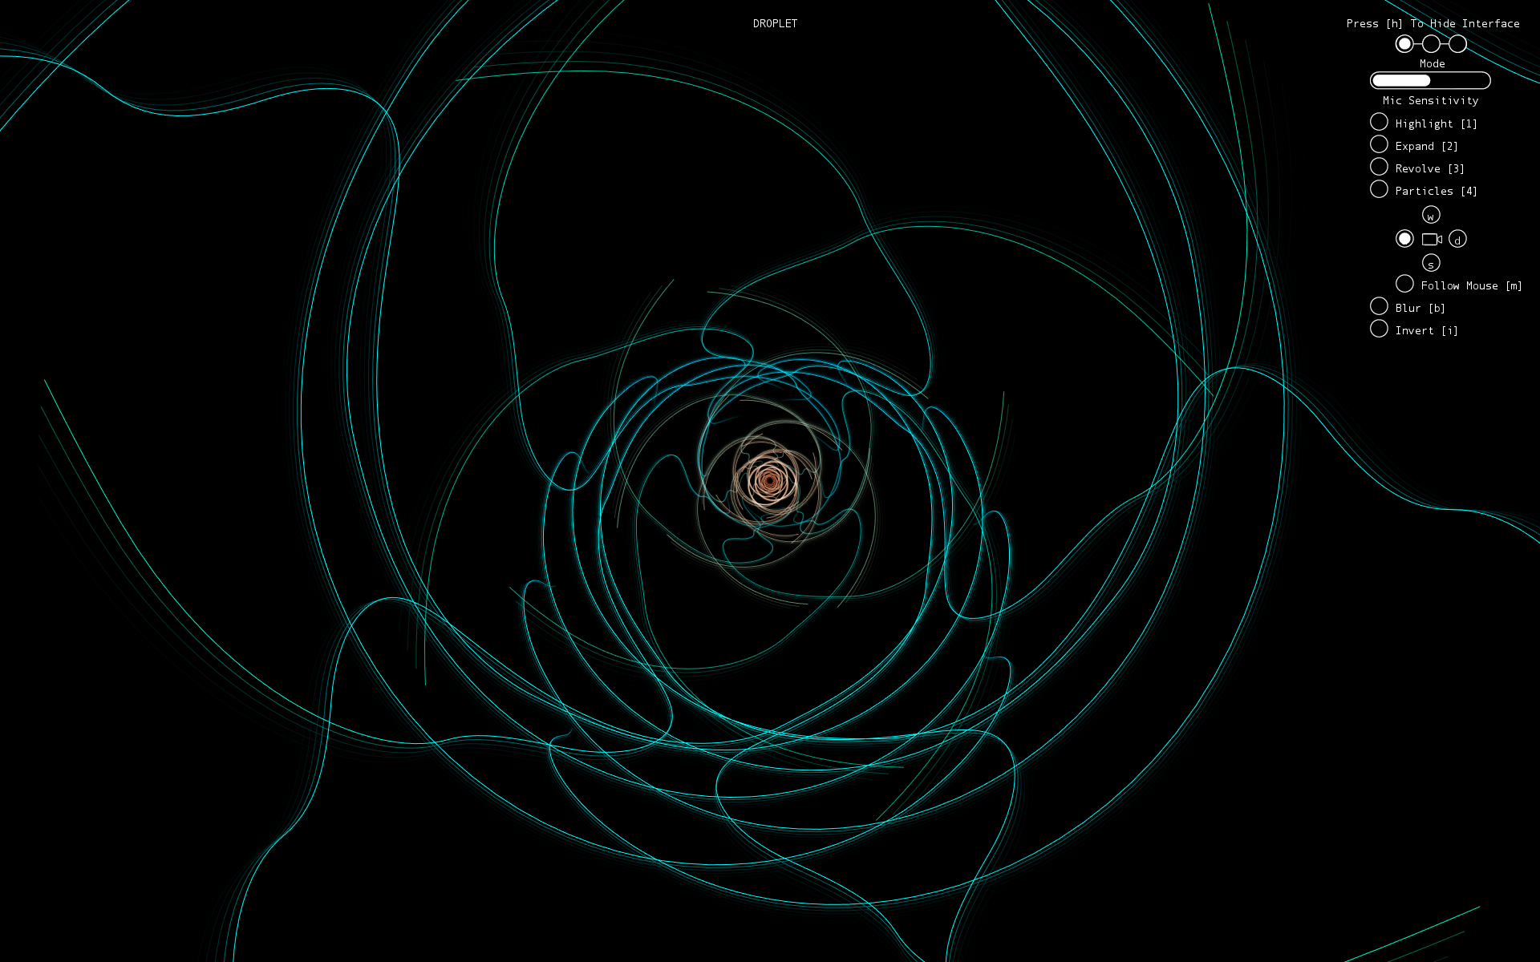Enable Particles [4] radio button
Viewport: 1540px width, 962px height.
coord(1380,191)
